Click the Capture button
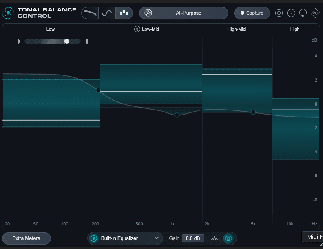Image resolution: width=323 pixels, height=249 pixels. [252, 13]
